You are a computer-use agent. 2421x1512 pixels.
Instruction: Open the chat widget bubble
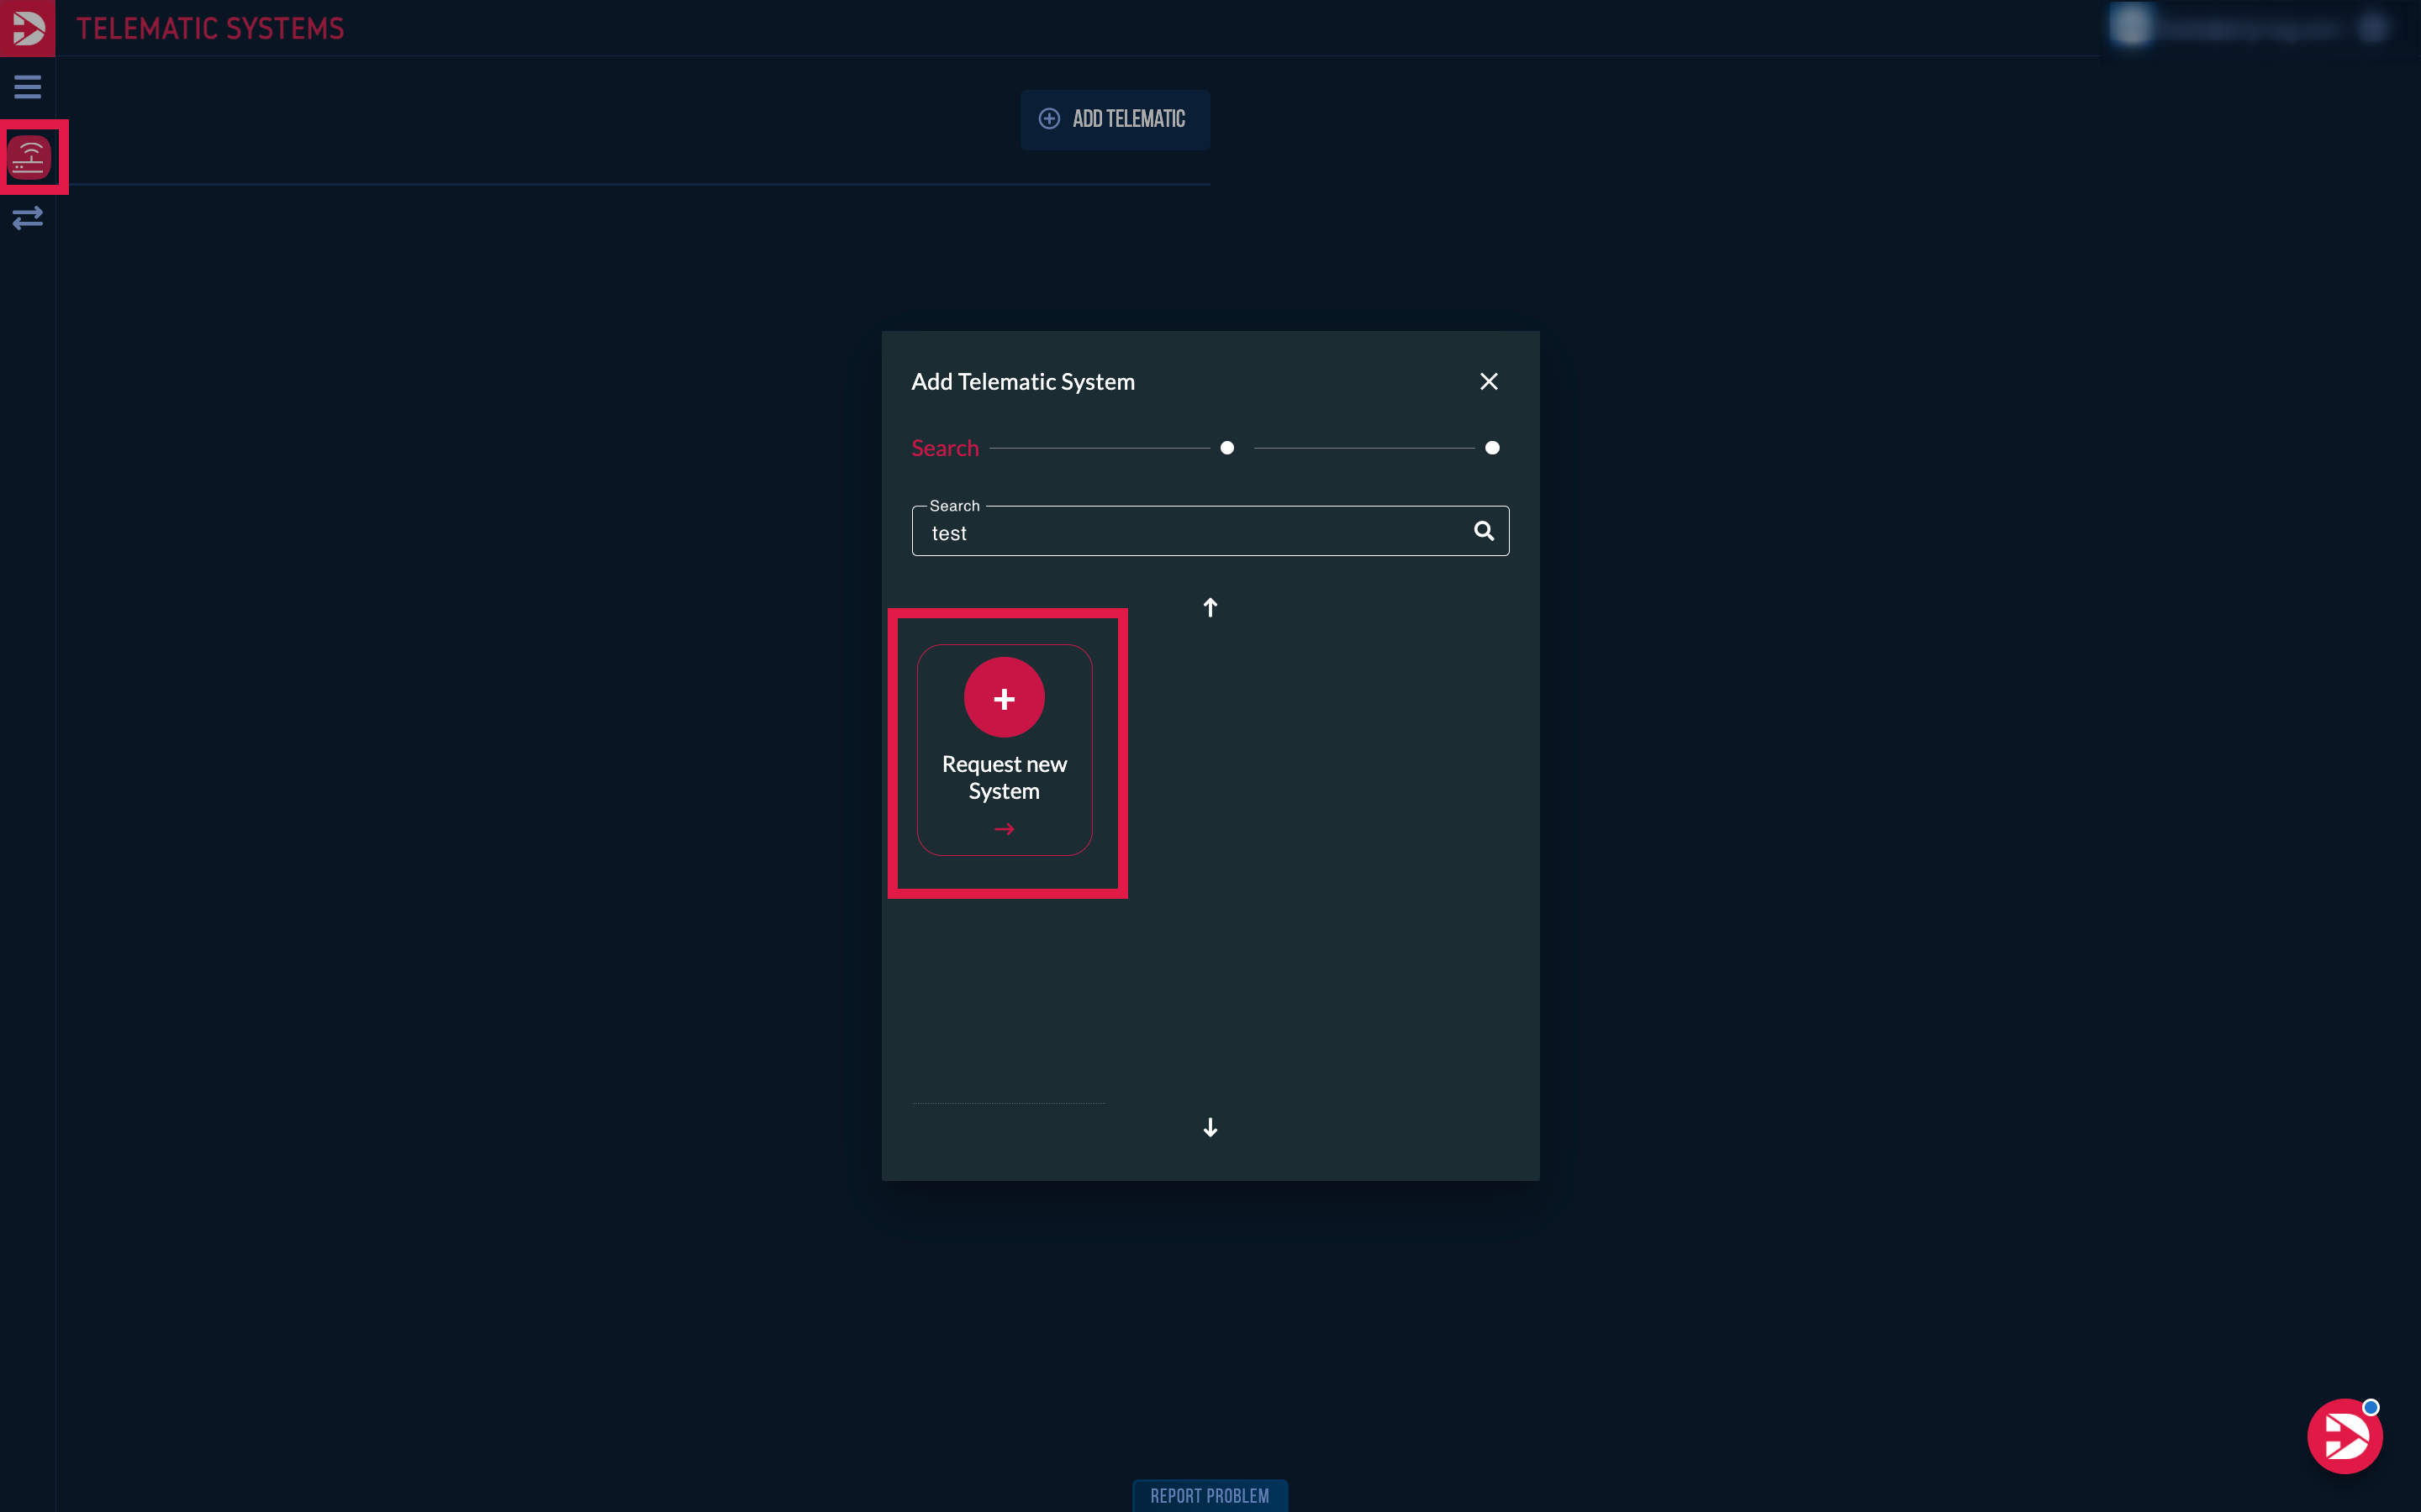[2344, 1436]
